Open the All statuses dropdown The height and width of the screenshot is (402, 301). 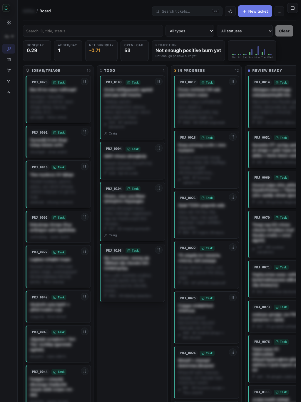[x=245, y=31]
